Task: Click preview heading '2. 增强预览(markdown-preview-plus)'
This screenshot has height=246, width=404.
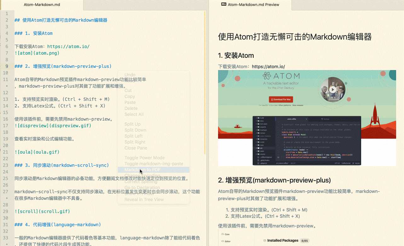Action: click(x=274, y=180)
